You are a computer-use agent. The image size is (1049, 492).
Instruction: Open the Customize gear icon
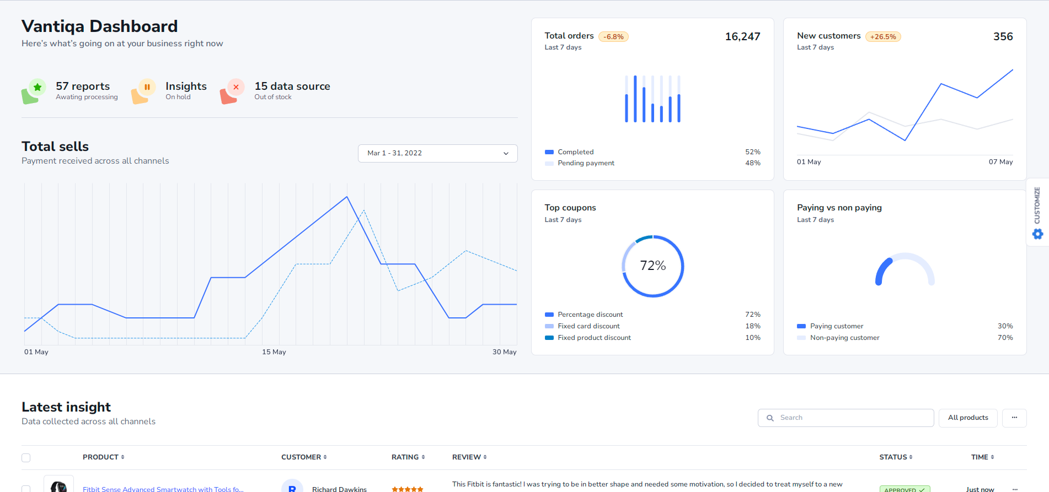1037,234
